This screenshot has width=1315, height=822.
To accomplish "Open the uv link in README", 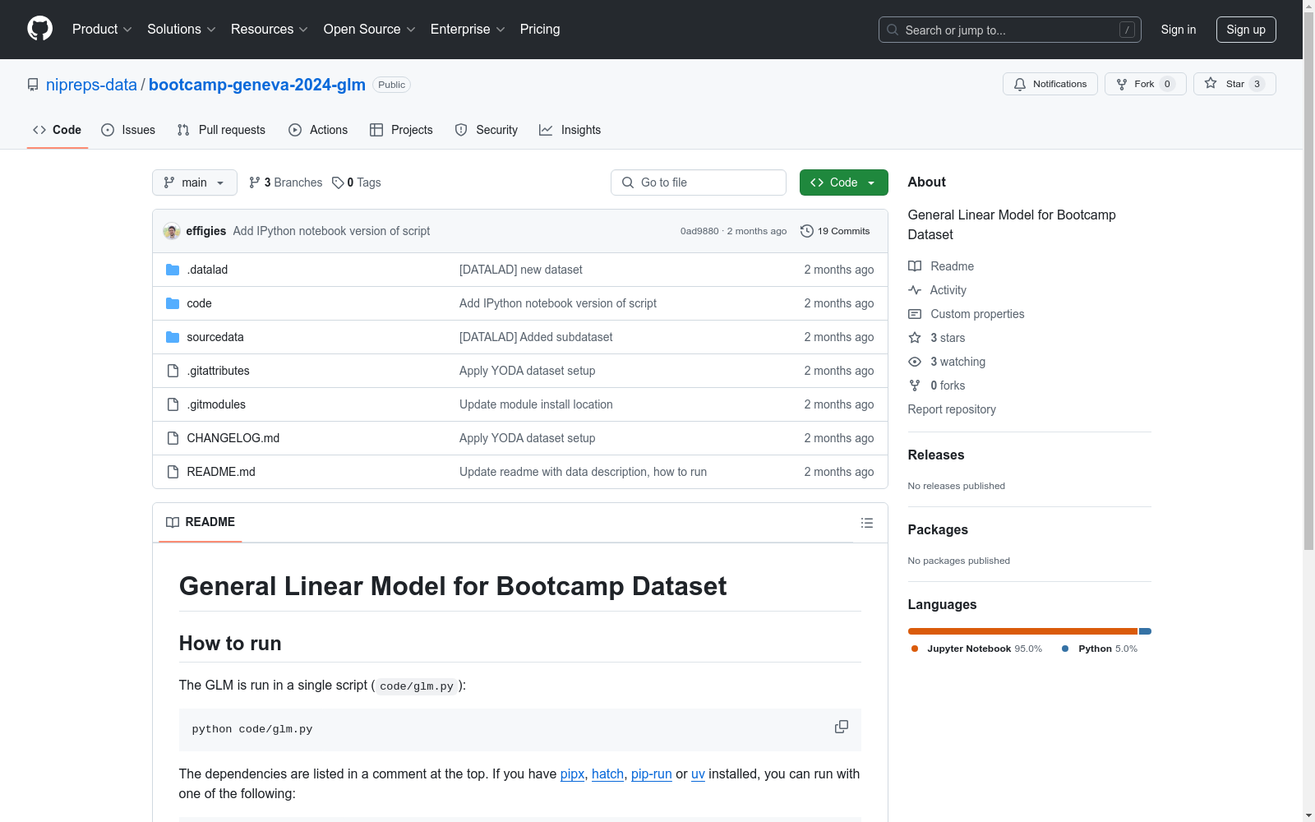I will click(x=698, y=774).
